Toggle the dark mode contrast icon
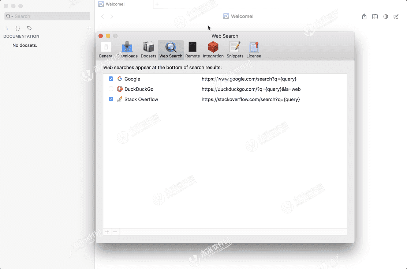The height and width of the screenshot is (269, 407). (x=386, y=16)
